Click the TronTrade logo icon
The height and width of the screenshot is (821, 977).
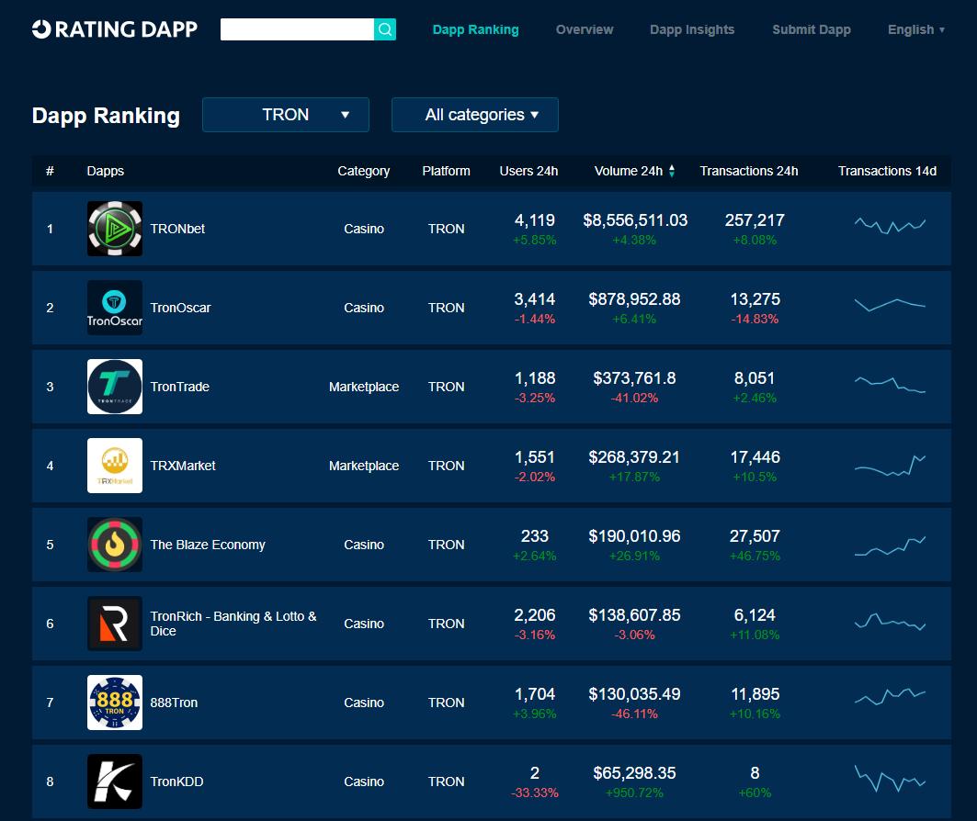coord(115,387)
